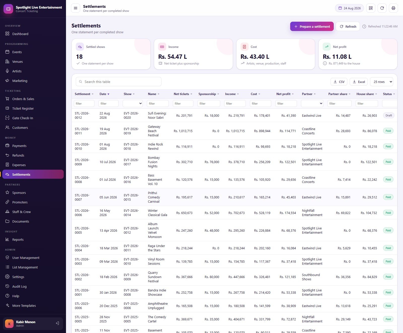The image size is (403, 333).
Task: Click the Name column filter field
Action: click(158, 103)
